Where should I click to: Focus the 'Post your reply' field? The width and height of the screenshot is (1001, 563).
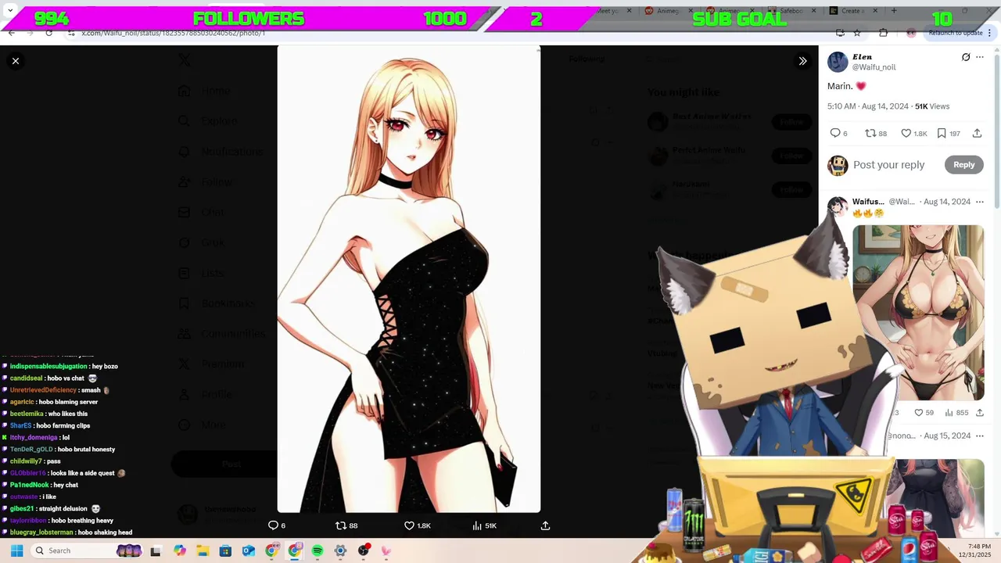[888, 165]
